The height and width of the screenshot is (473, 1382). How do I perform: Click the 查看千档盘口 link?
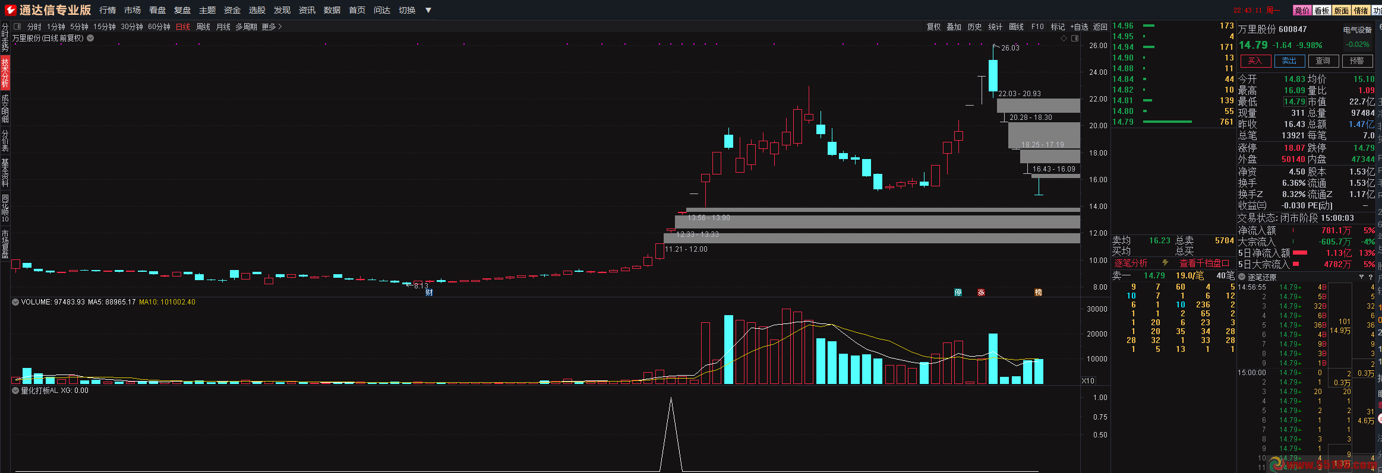[x=1204, y=263]
